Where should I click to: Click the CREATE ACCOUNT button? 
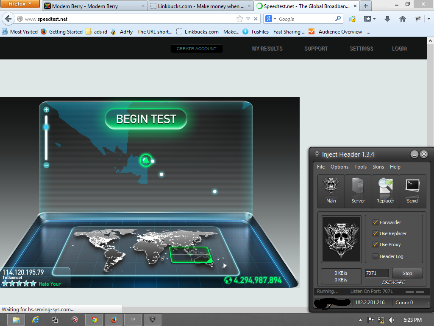coord(197,48)
